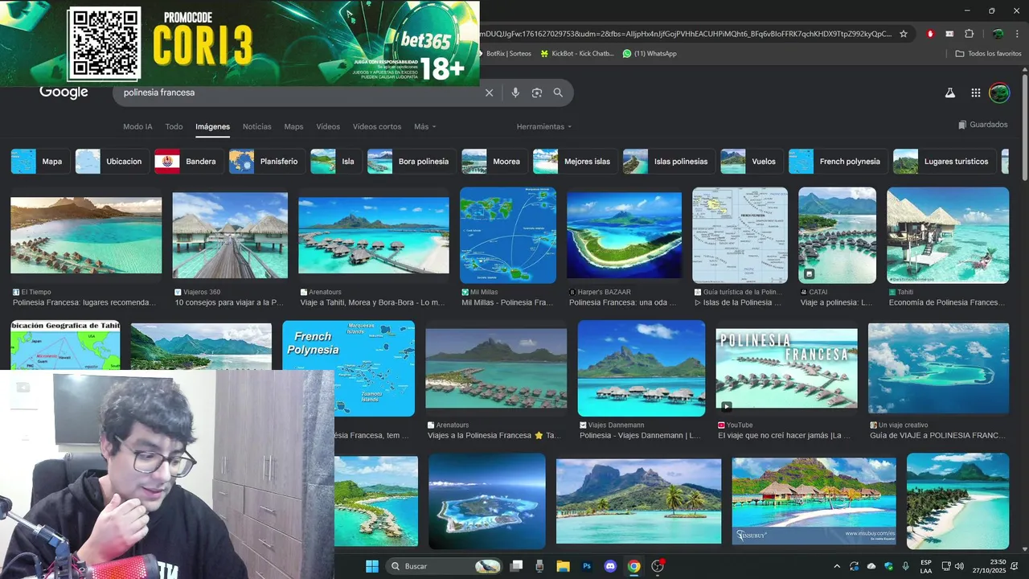Switch to the Noticias tab
The width and height of the screenshot is (1029, 579).
point(257,126)
